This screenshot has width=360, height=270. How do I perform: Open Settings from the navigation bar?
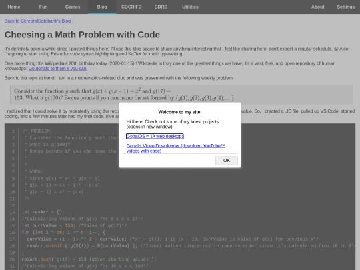346,7
